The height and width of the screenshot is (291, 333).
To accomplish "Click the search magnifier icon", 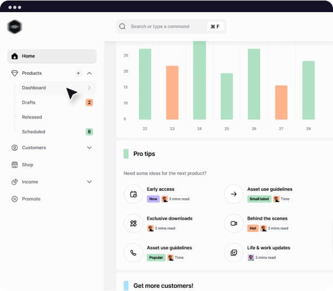I will (123, 26).
